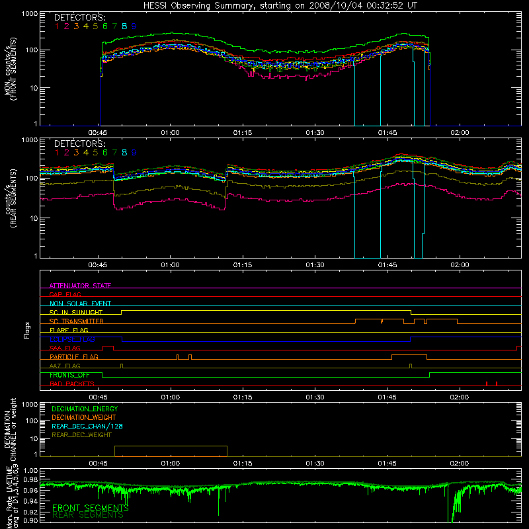Click the SC_IN_SUNLIGHT flag label

pyautogui.click(x=76, y=312)
